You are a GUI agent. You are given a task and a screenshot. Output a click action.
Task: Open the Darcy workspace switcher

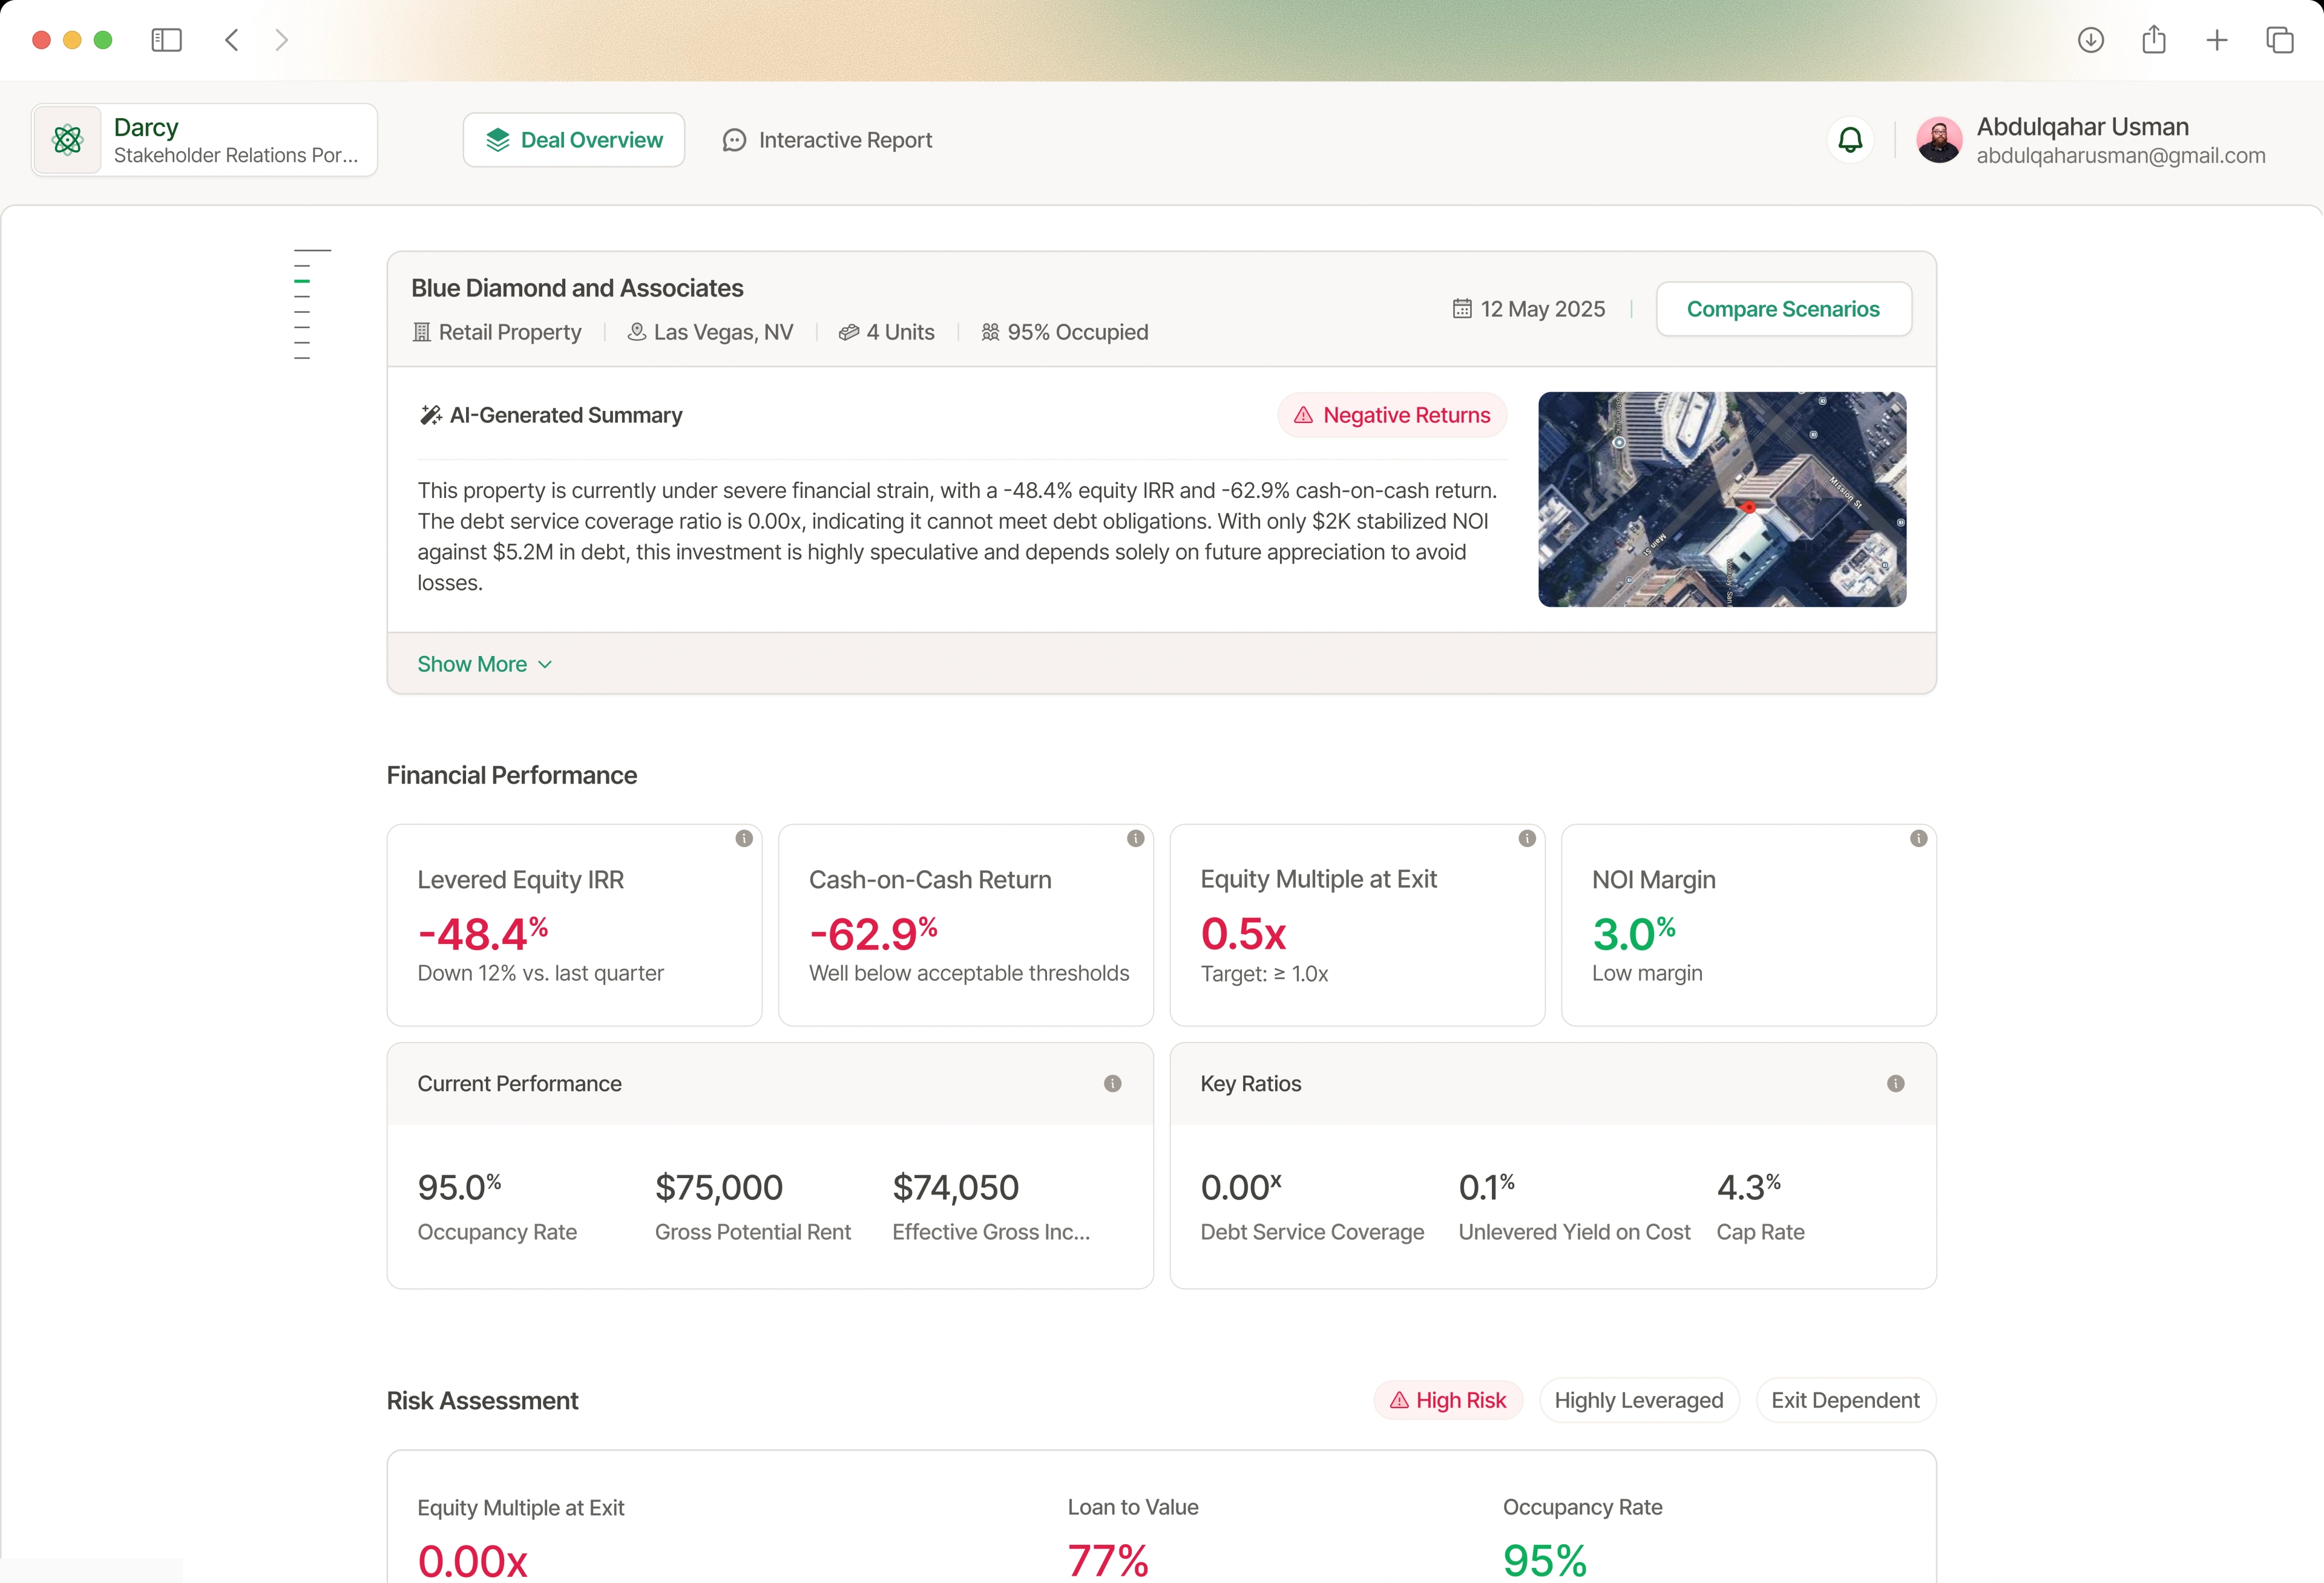tap(205, 140)
